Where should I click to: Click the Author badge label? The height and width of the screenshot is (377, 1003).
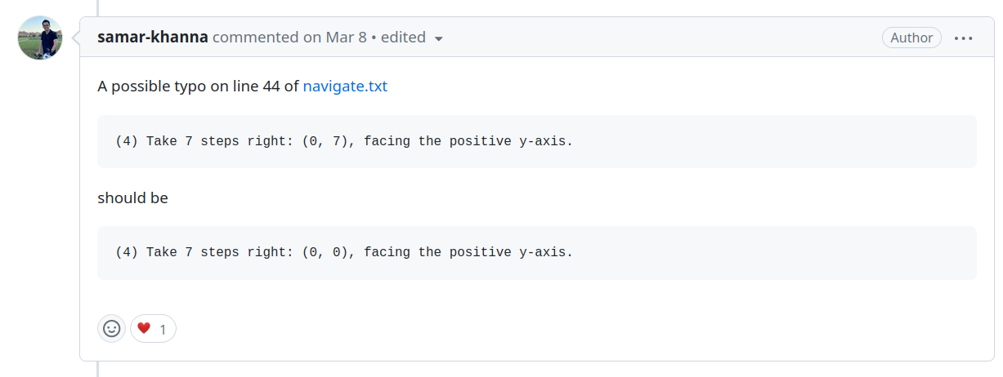911,38
